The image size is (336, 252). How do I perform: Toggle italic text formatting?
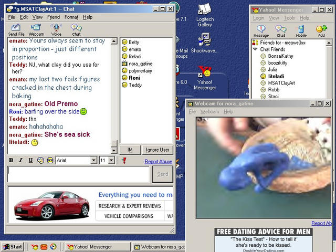(x=21, y=160)
